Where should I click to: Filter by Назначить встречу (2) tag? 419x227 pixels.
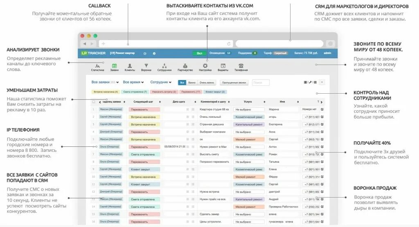tap(164, 92)
